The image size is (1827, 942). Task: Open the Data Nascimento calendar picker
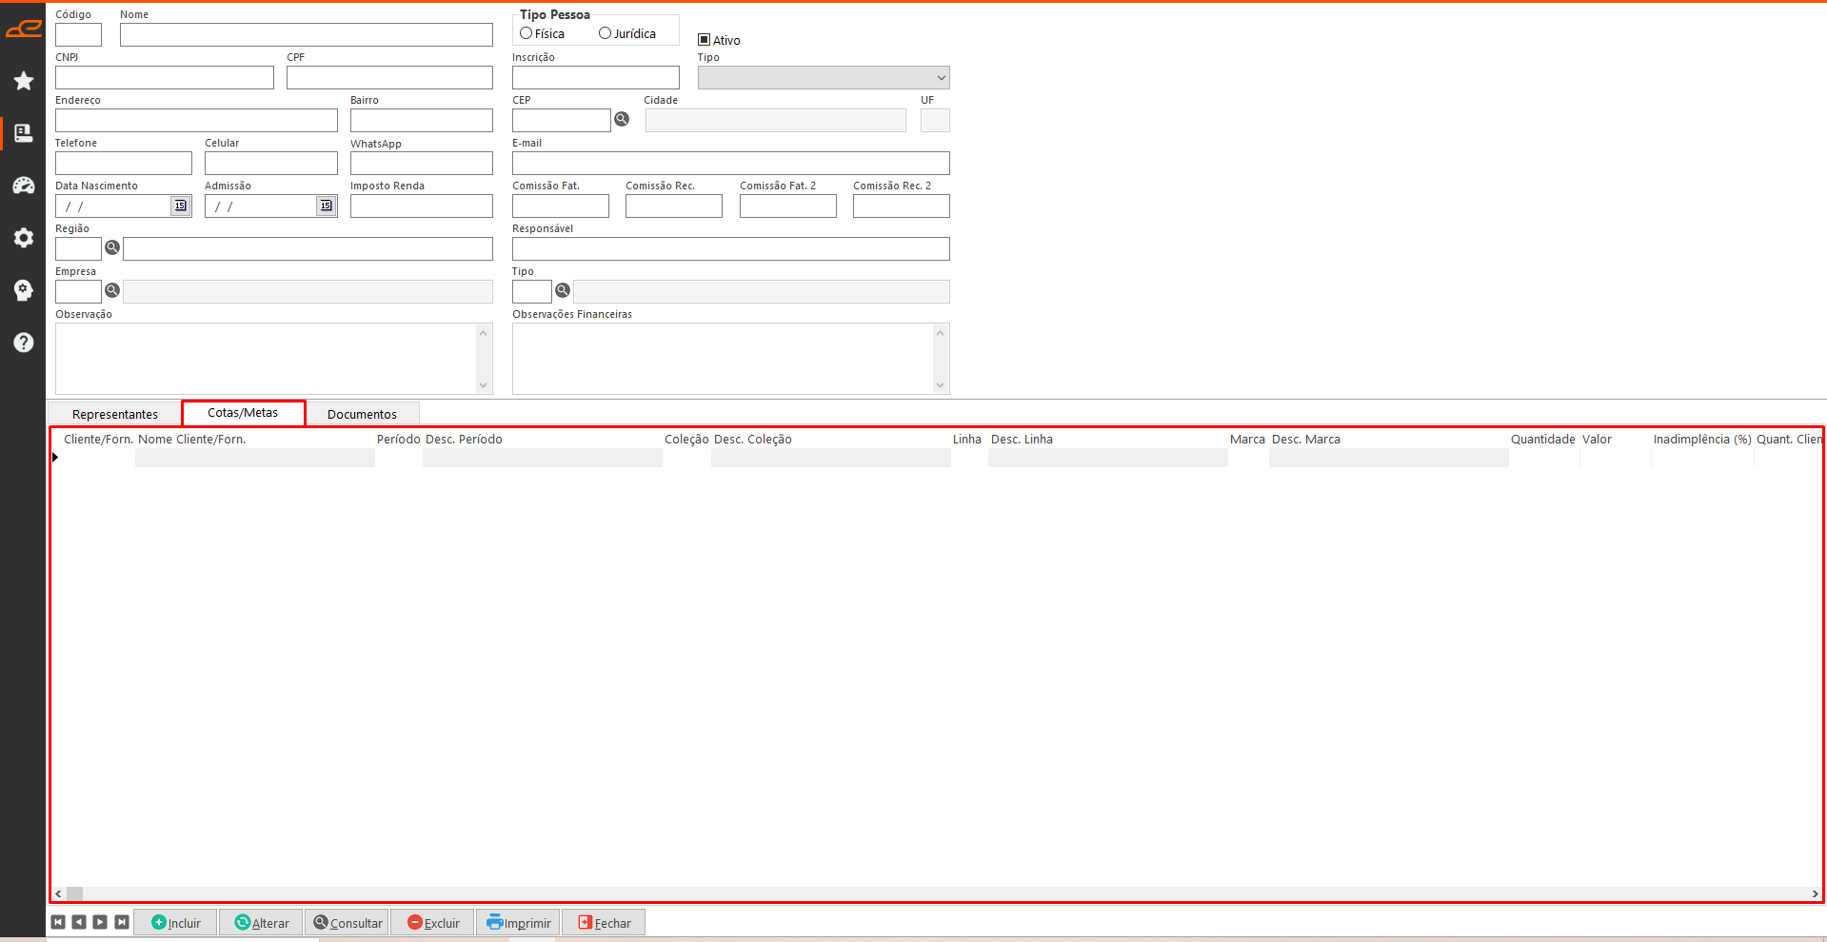click(x=180, y=206)
